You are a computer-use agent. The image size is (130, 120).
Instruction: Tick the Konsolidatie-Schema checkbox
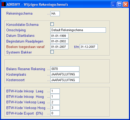coord(52,24)
